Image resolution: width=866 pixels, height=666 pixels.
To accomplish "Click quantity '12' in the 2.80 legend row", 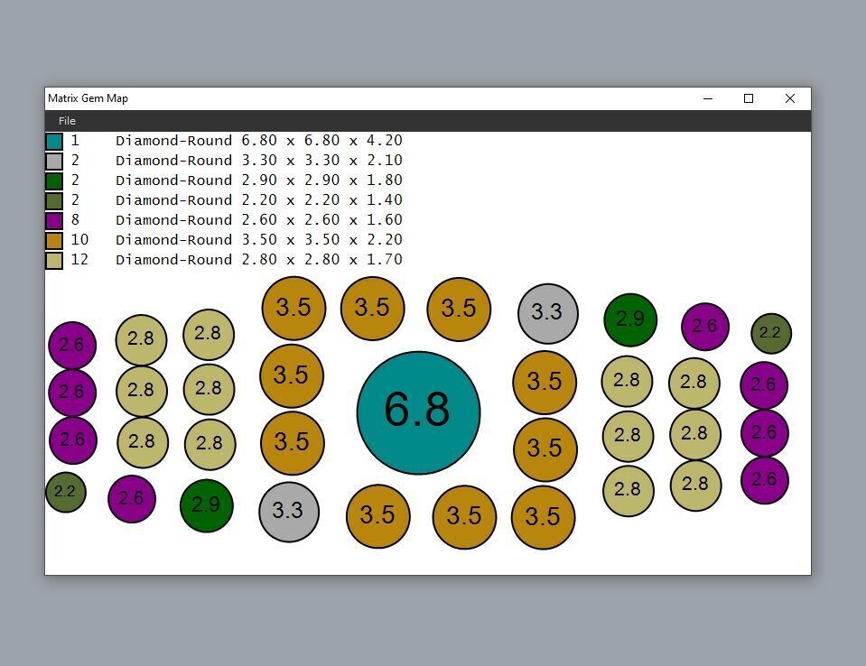I will [79, 259].
